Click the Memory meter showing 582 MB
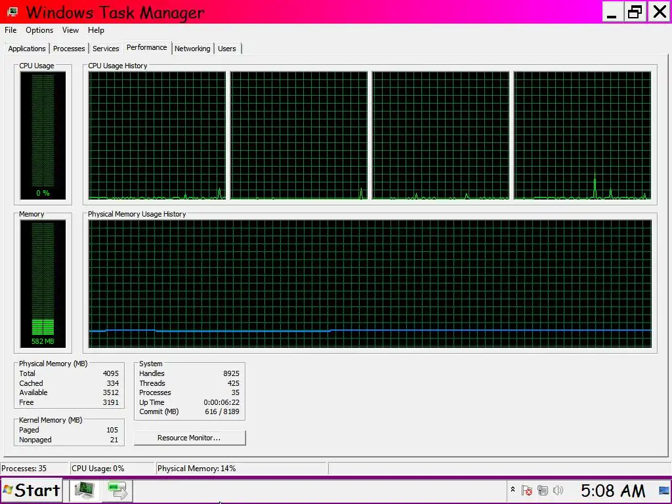Image resolution: width=672 pixels, height=504 pixels. [x=43, y=283]
